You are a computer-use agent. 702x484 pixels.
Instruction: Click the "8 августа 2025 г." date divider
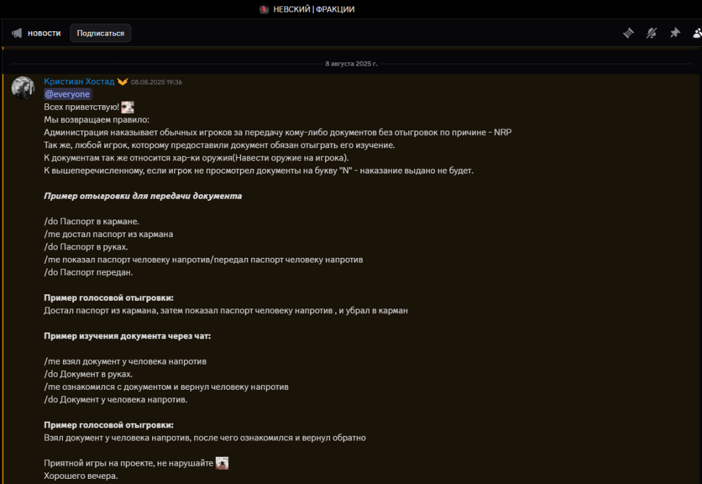(x=351, y=64)
